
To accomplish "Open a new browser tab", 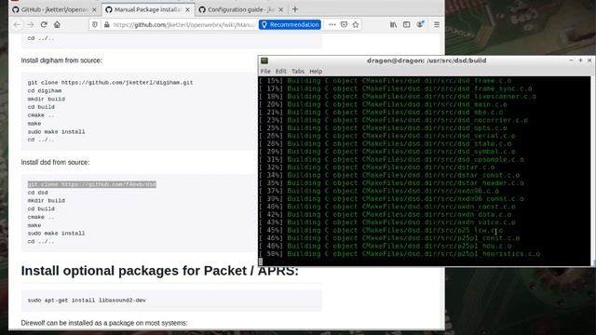I will pyautogui.click(x=295, y=9).
